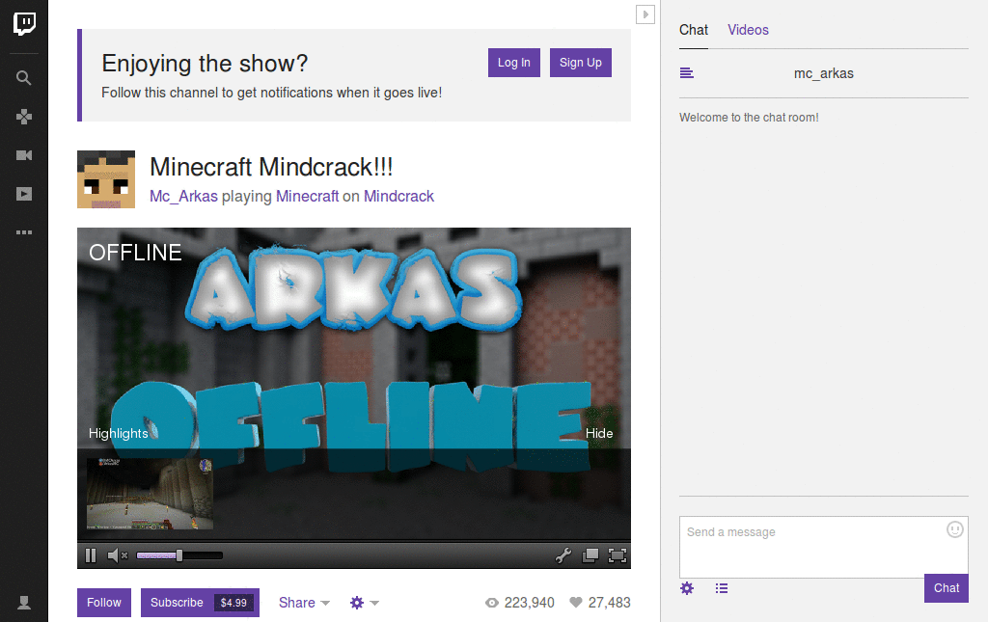Open the chat rooms list icon beside mc_arkas
Screen dimensions: 988x622
click(x=687, y=73)
